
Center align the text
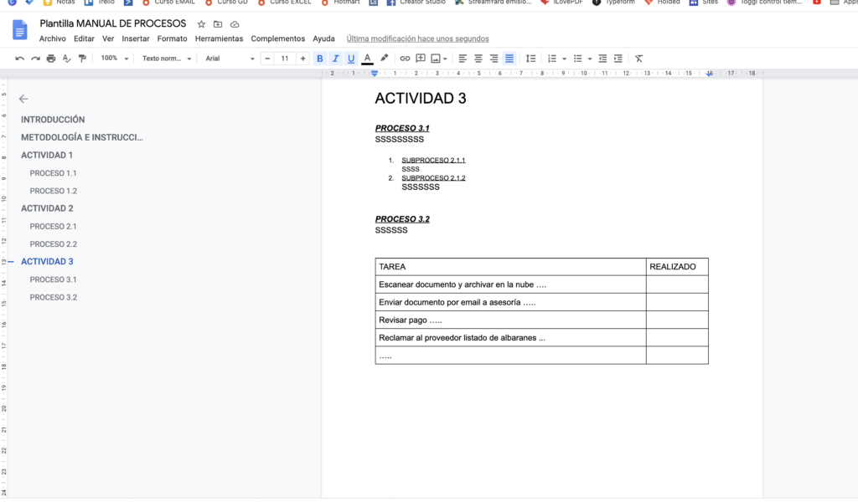[478, 59]
